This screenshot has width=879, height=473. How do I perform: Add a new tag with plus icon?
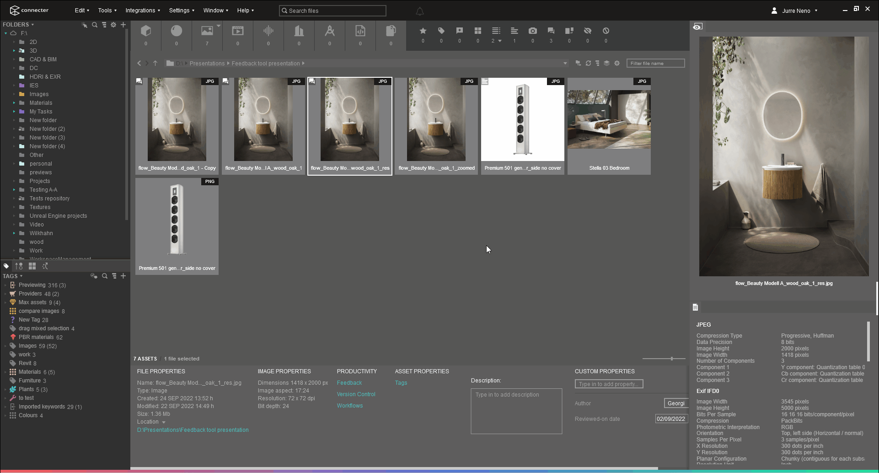(x=123, y=276)
